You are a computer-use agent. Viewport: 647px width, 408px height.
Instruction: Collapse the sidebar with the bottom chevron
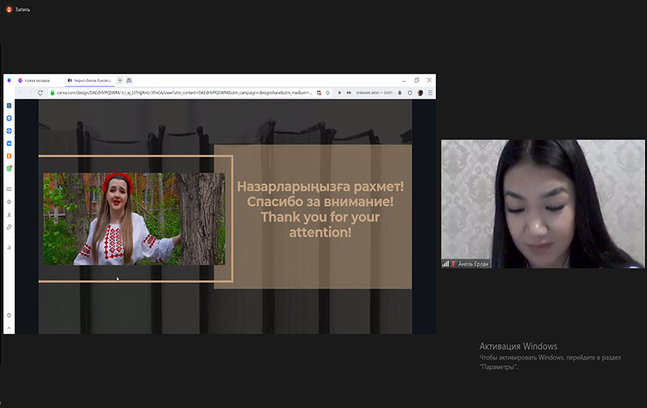(x=9, y=328)
